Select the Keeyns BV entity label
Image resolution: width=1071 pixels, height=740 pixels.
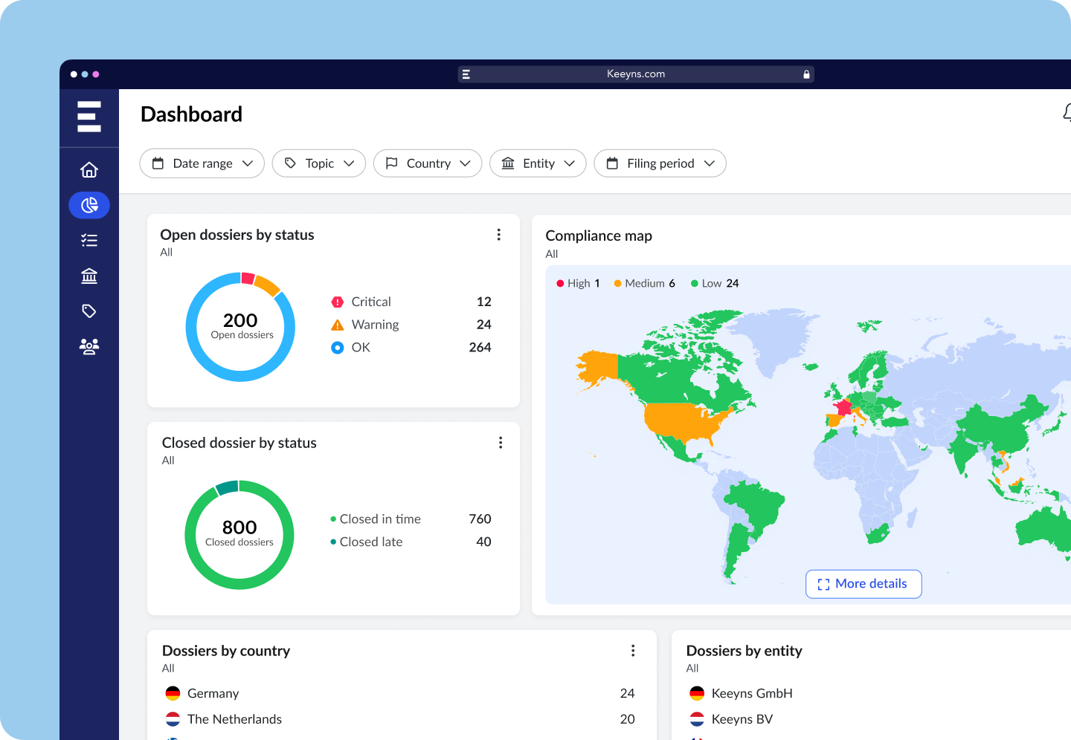(742, 719)
